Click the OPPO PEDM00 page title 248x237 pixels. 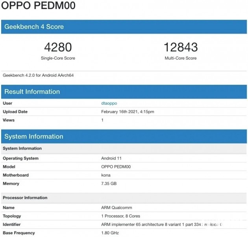click(x=39, y=6)
